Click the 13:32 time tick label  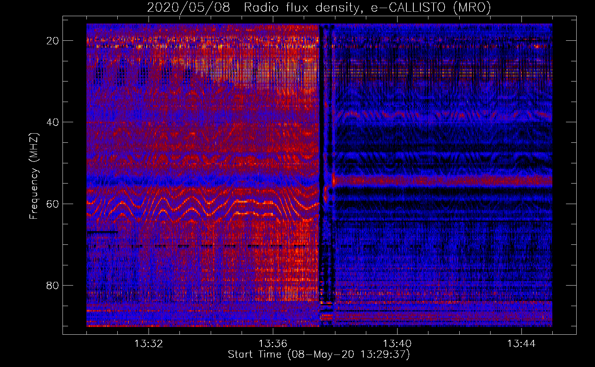click(x=149, y=344)
